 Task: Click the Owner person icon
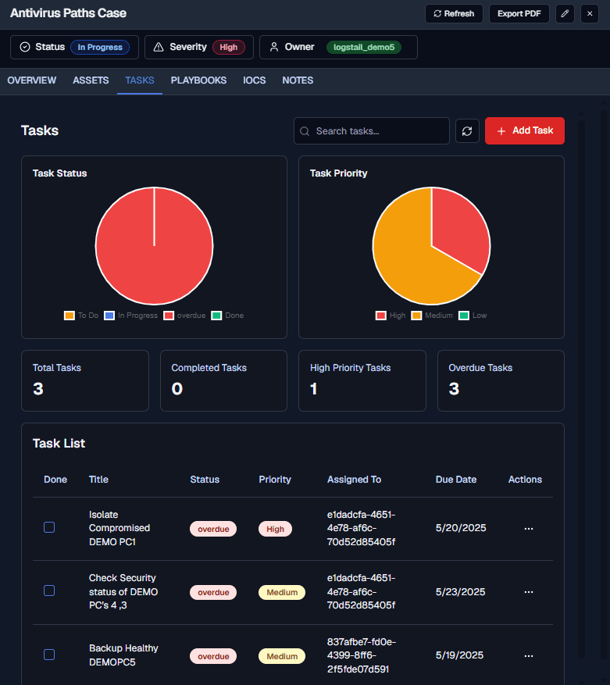(274, 47)
